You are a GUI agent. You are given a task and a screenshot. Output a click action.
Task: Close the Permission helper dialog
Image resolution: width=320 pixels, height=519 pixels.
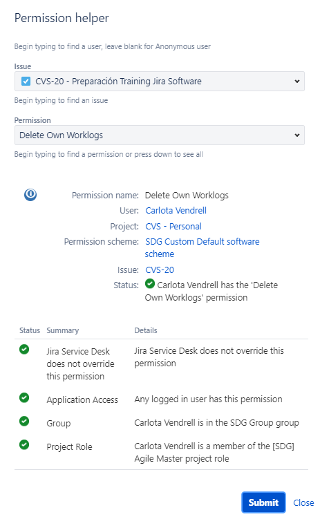point(303,502)
